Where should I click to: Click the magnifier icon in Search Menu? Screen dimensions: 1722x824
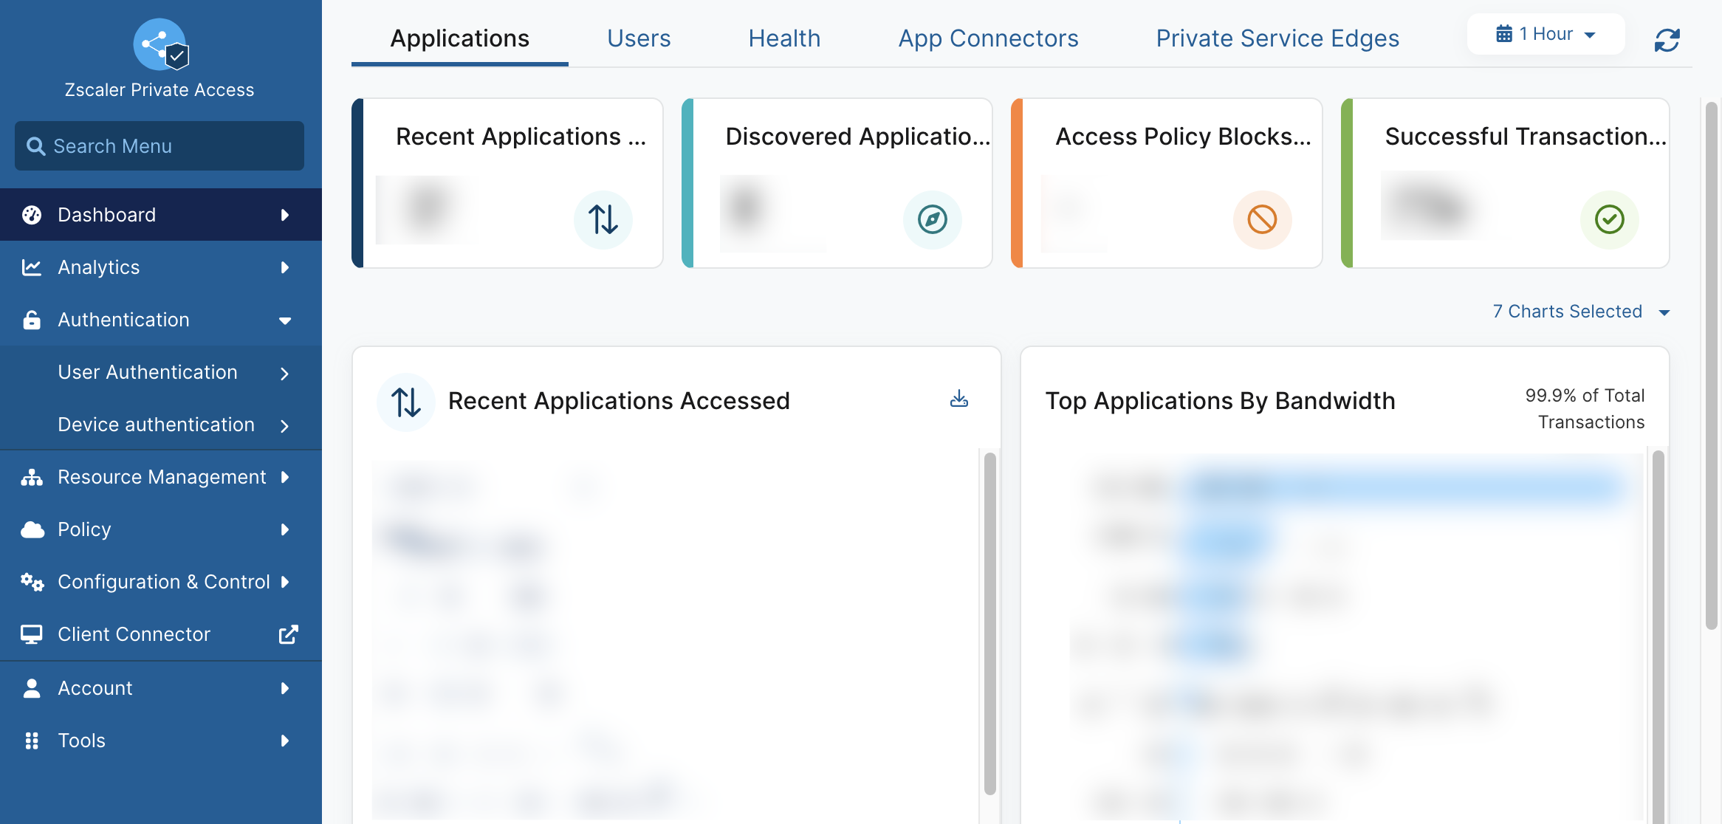point(35,146)
